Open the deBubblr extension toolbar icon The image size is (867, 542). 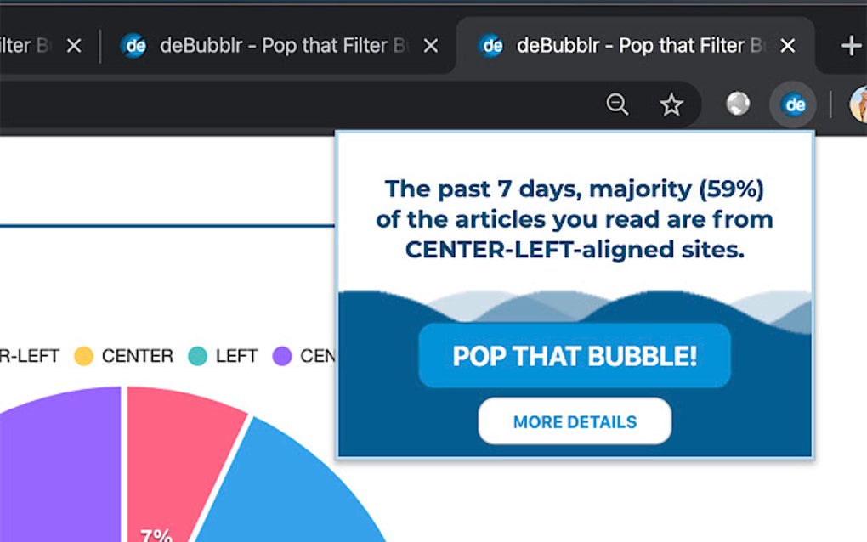[795, 104]
